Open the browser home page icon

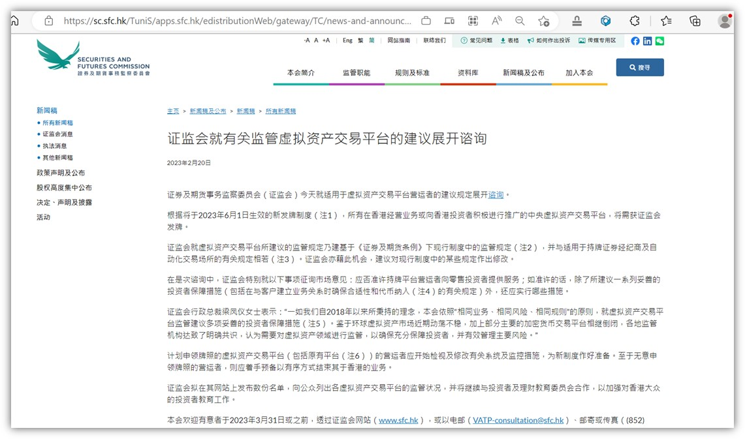coord(15,21)
